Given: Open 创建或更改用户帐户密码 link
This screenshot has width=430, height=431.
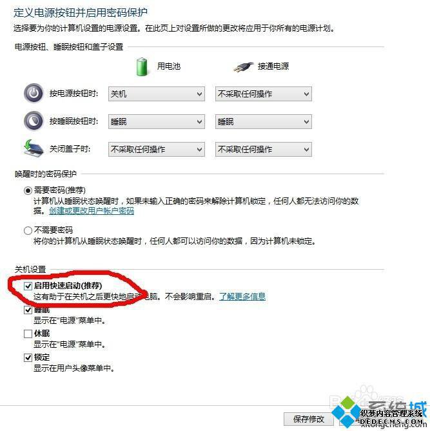Looking at the screenshot, I should coord(92,211).
